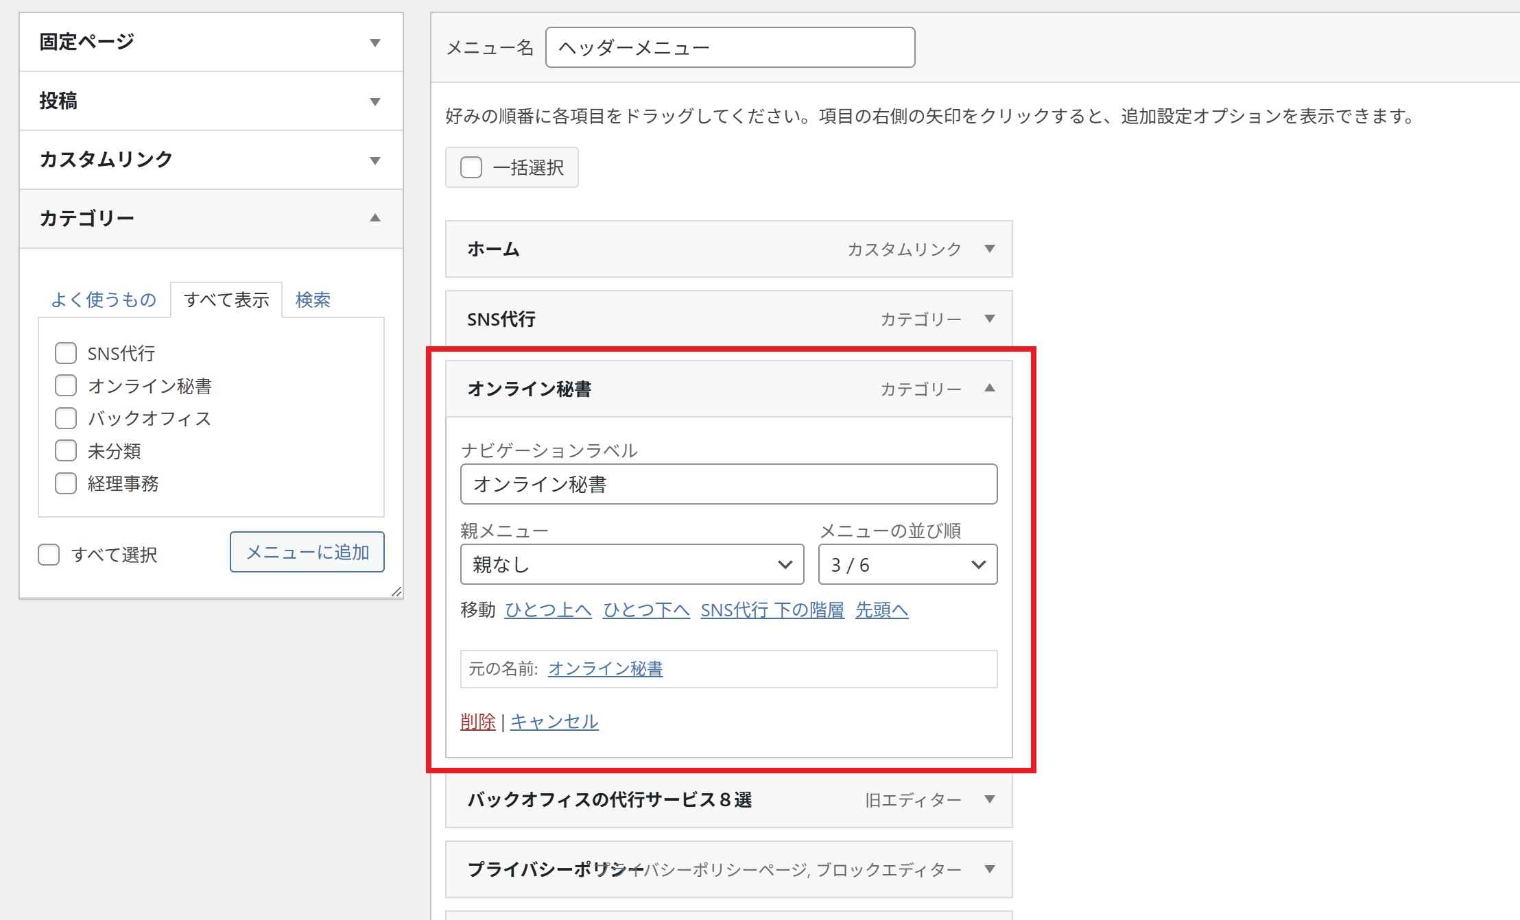1520x920 pixels.
Task: Open the 親メニュー dropdown
Action: pos(632,564)
